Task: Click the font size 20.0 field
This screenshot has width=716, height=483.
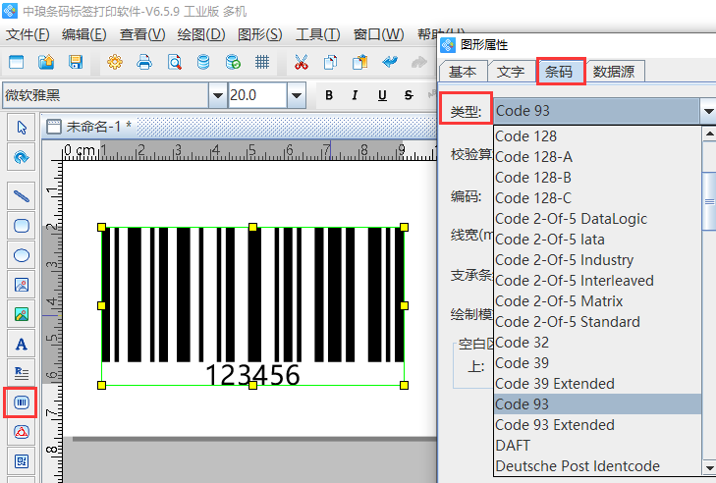Action: tap(257, 95)
